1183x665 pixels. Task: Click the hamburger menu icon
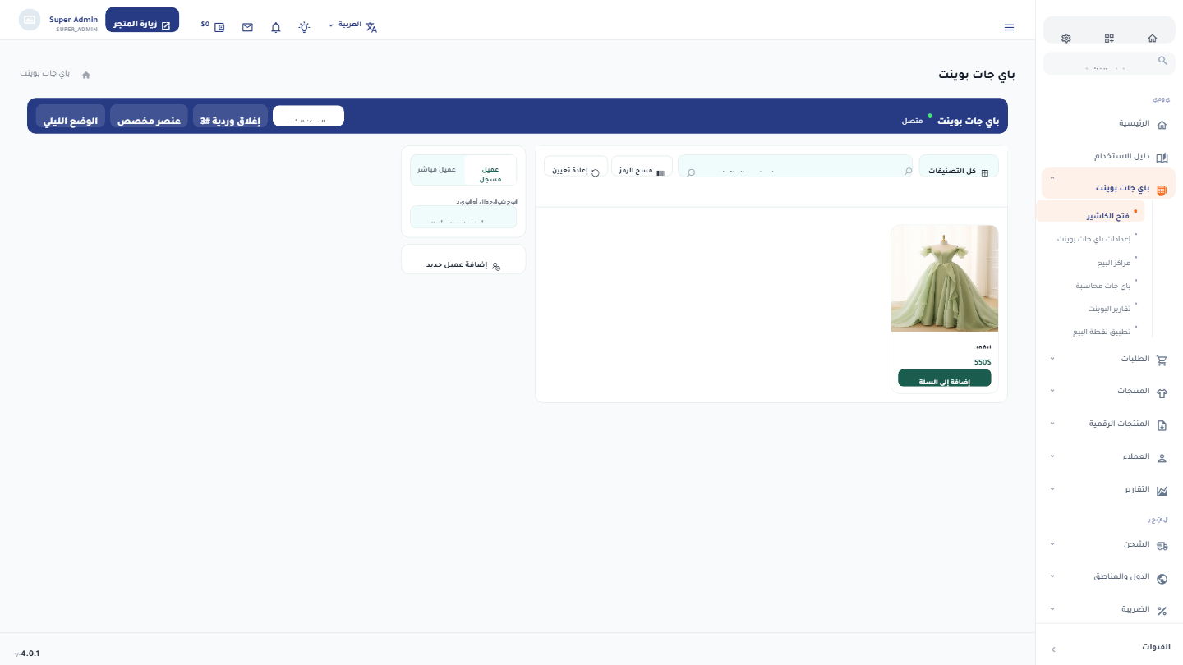pyautogui.click(x=1009, y=27)
